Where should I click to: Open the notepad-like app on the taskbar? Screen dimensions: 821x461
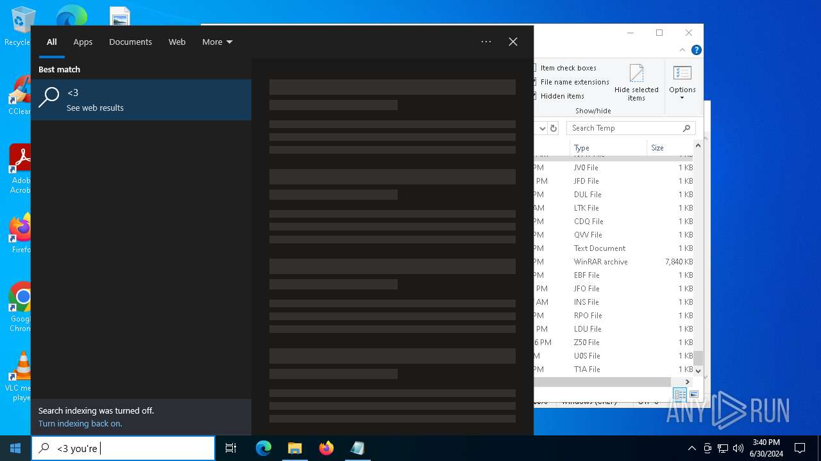(x=357, y=448)
